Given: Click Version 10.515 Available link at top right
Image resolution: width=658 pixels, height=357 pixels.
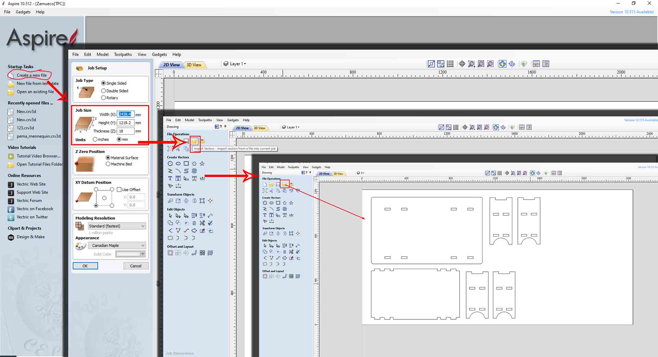Looking at the screenshot, I should [x=632, y=12].
